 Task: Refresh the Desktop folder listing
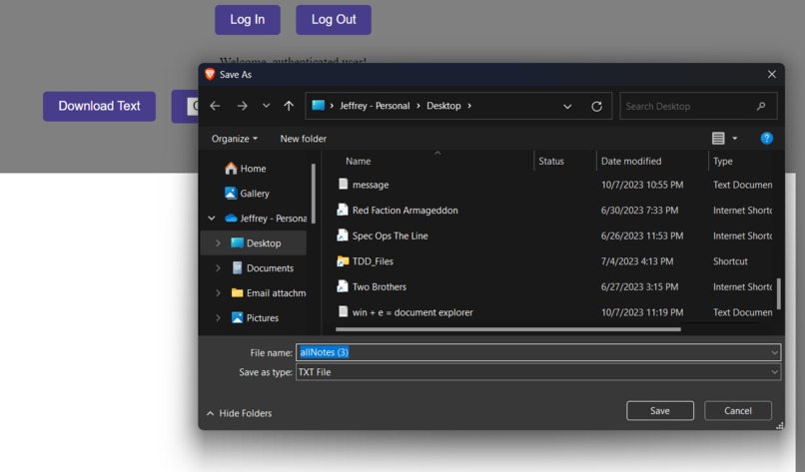click(x=596, y=106)
